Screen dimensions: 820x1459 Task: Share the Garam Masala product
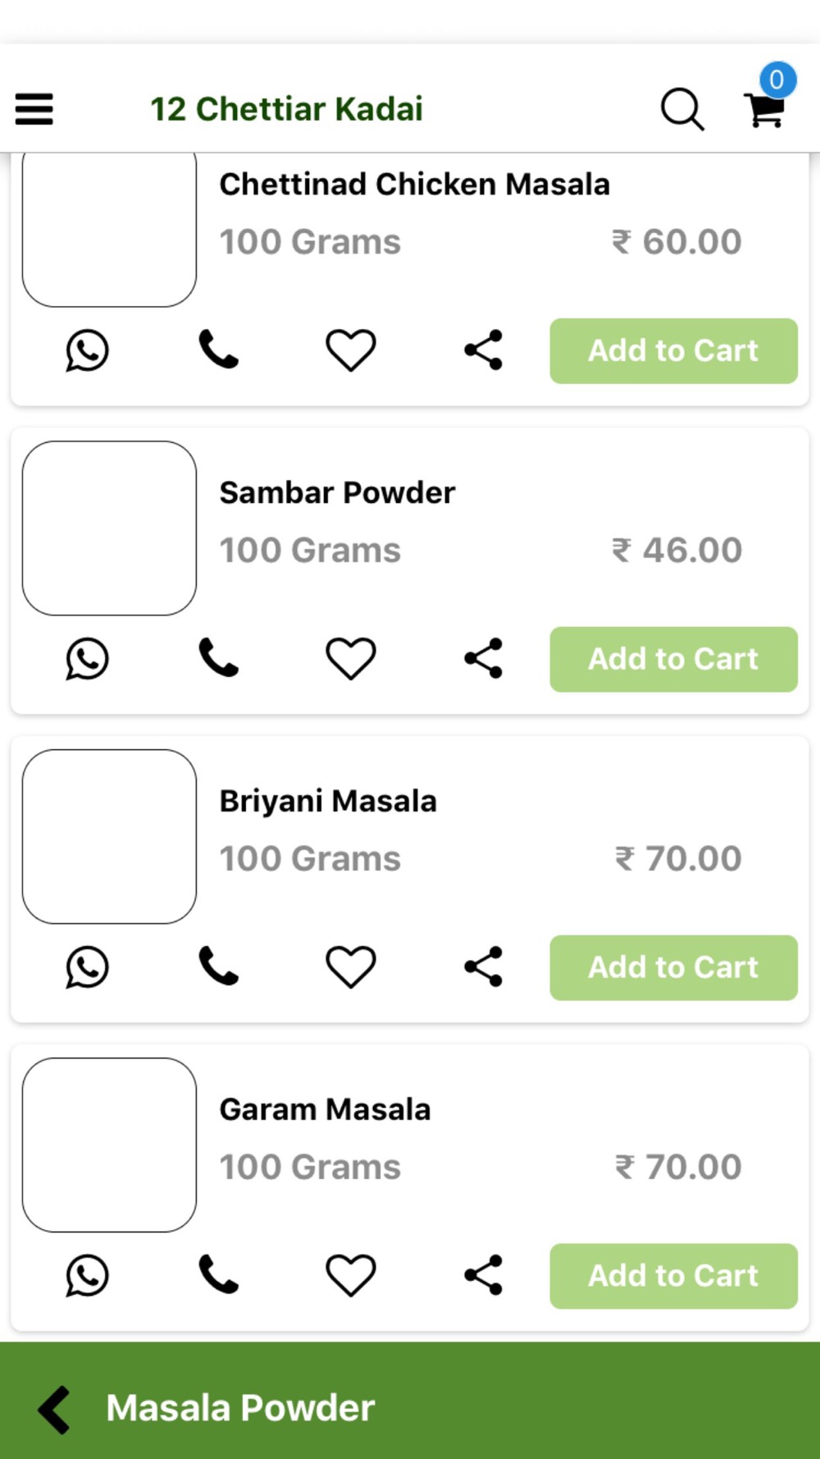[483, 1275]
